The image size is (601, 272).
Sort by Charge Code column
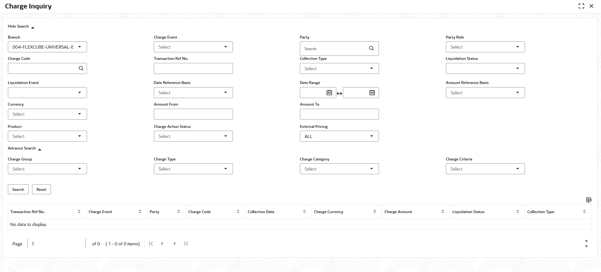coord(238,212)
